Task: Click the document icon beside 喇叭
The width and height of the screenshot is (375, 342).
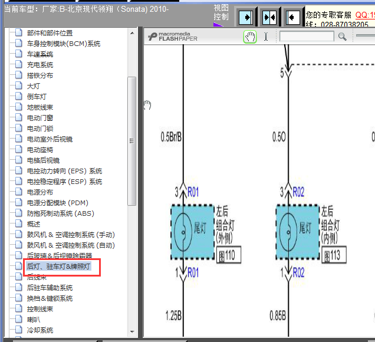Action: 19,319
